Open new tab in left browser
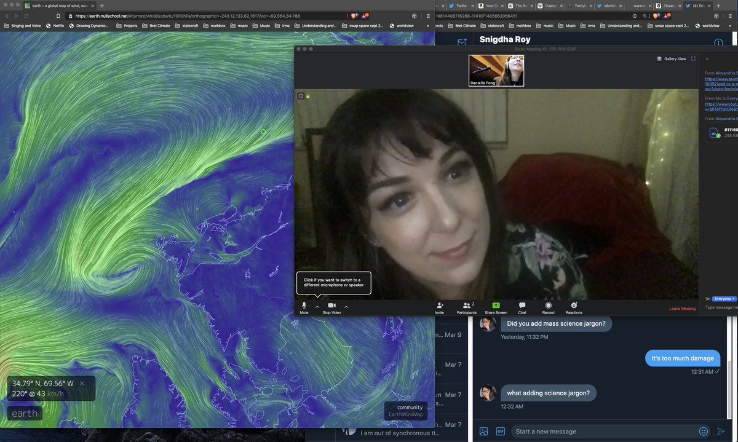Viewport: 738px width, 442px height. point(102,6)
